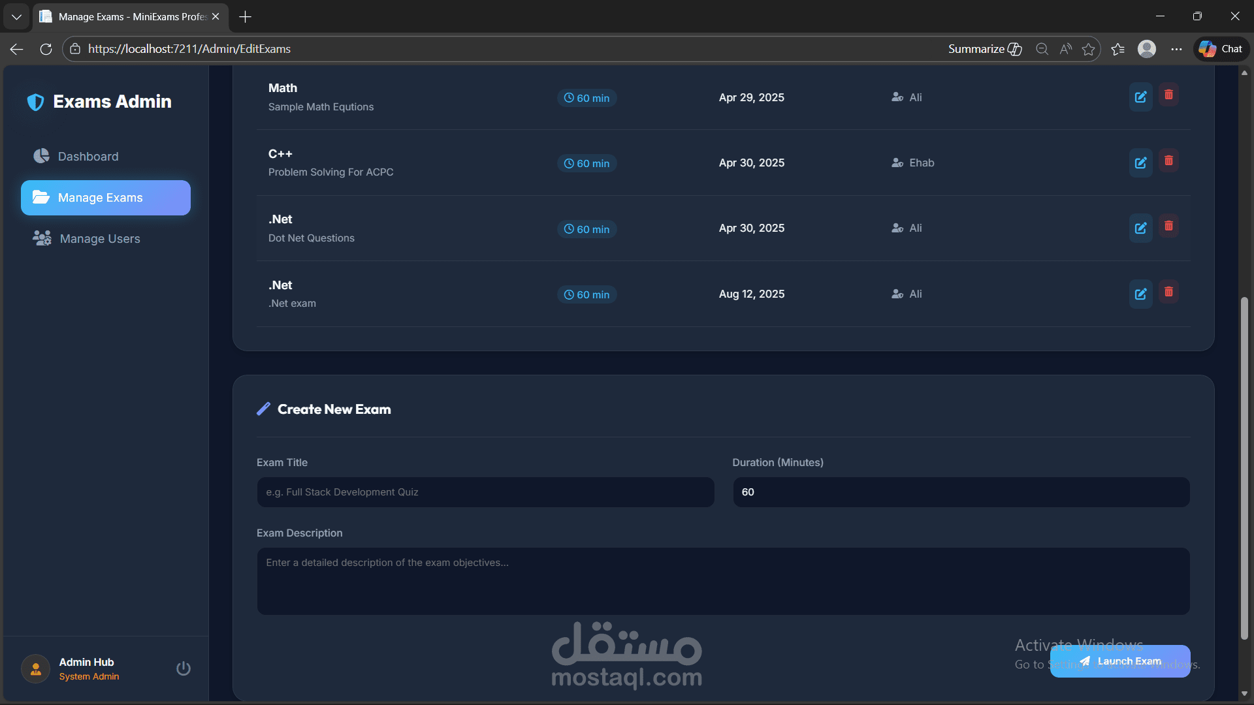1254x705 pixels.
Task: Open the browser tab list dropdown
Action: (16, 16)
